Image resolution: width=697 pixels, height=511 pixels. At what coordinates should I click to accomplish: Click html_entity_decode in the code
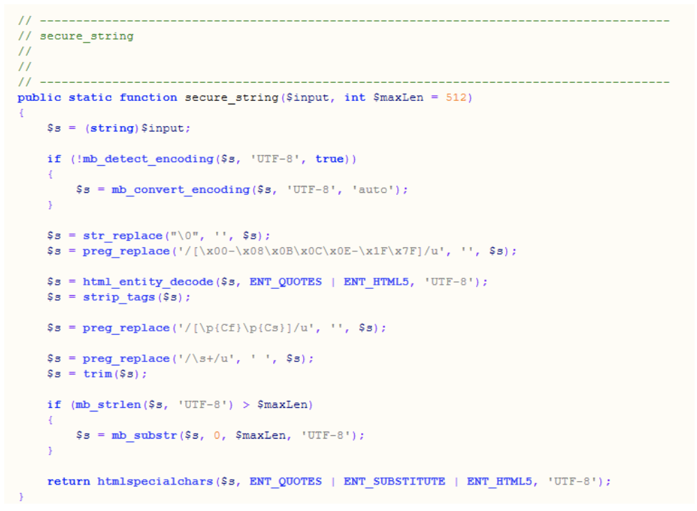click(x=148, y=282)
